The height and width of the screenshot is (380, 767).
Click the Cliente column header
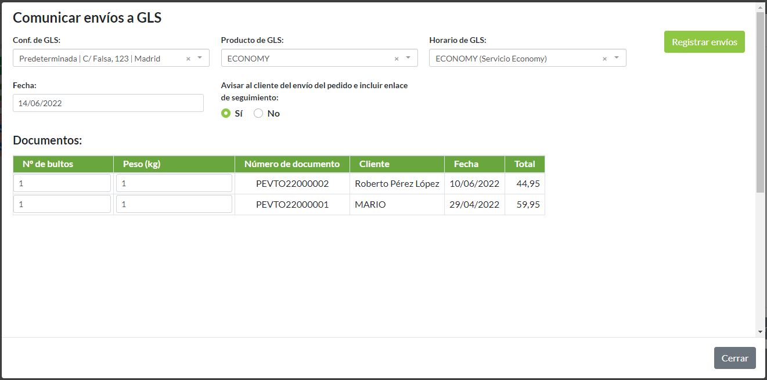pyautogui.click(x=375, y=164)
